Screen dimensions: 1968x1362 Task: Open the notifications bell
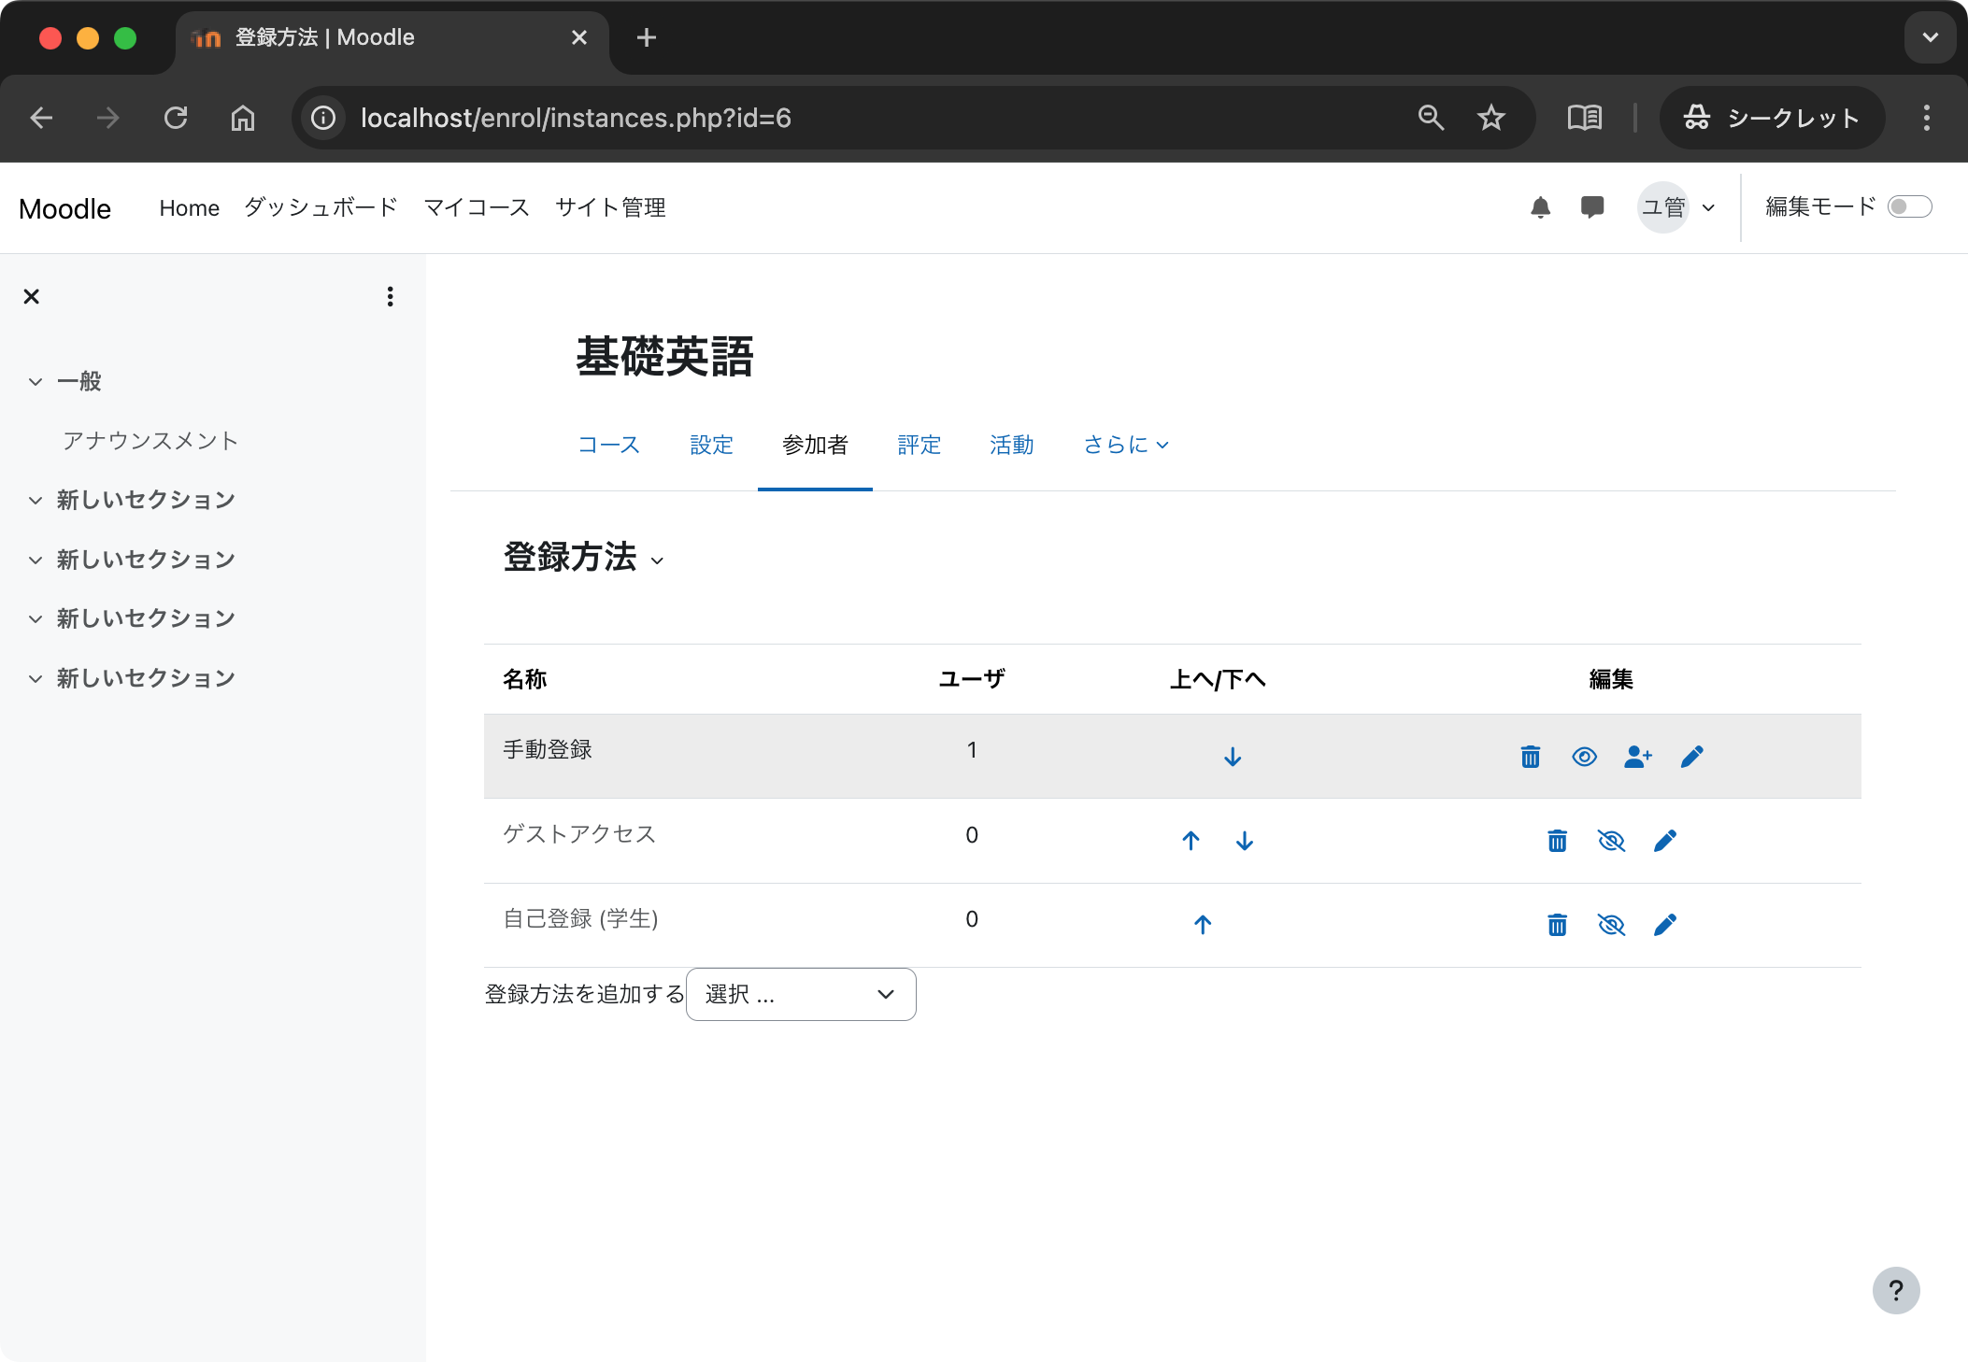(x=1541, y=206)
